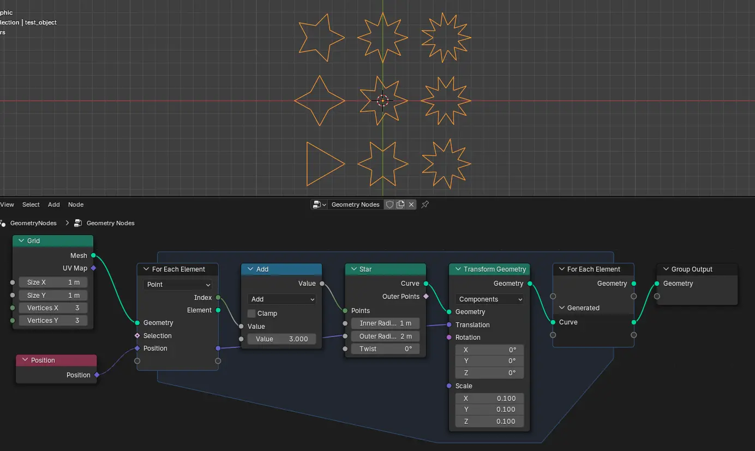Click the Geometry Nodes name field
The width and height of the screenshot is (755, 451).
356,205
